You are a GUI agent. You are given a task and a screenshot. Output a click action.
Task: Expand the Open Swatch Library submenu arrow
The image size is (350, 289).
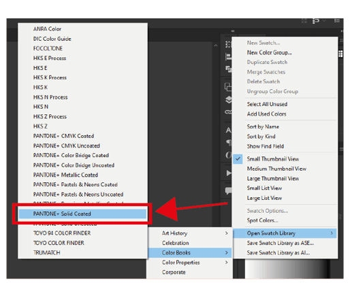tap(332, 233)
